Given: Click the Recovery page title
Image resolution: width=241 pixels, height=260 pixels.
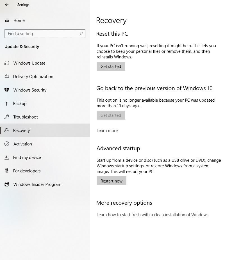Looking at the screenshot, I should 111,21.
